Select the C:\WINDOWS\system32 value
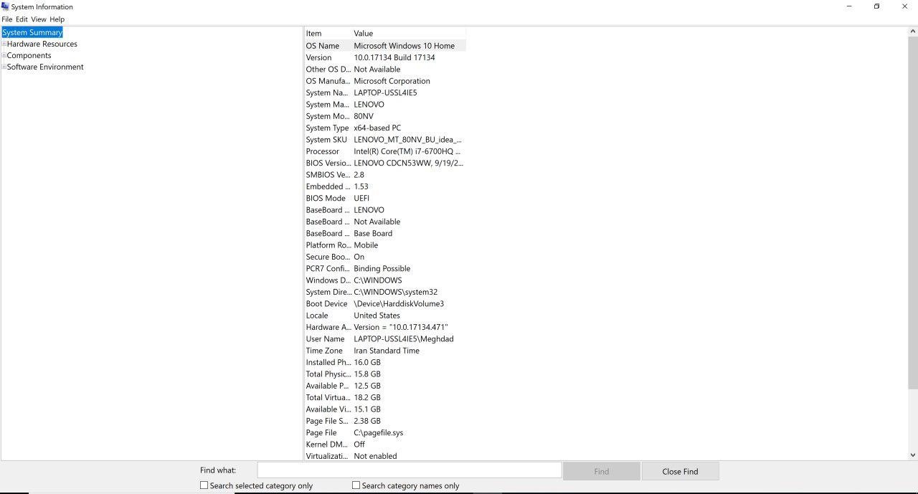 click(x=395, y=292)
